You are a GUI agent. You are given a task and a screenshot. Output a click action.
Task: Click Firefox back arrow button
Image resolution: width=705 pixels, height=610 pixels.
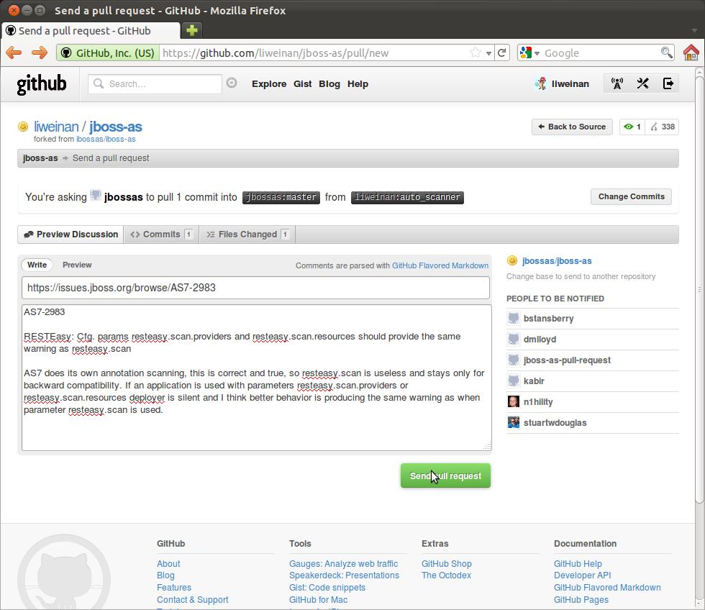tap(14, 53)
